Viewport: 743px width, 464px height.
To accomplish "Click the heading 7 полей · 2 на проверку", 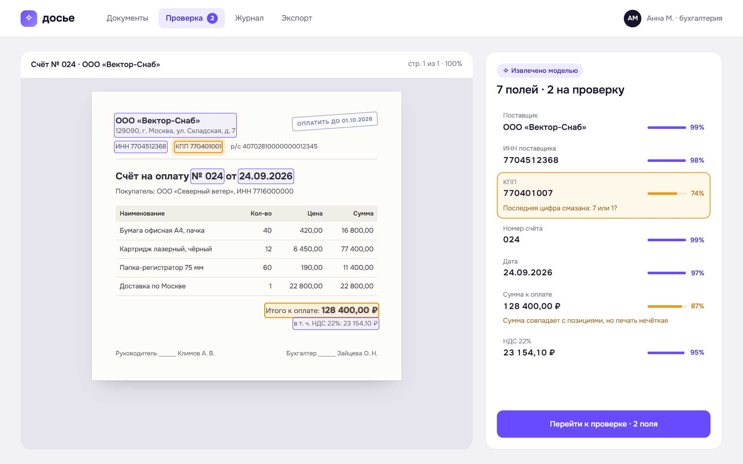I will point(560,90).
